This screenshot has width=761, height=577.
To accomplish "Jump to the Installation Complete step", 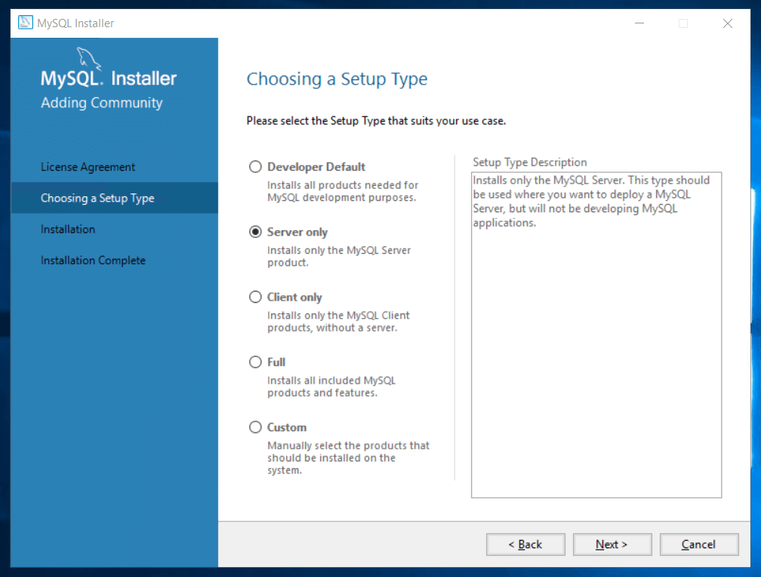I will click(93, 260).
